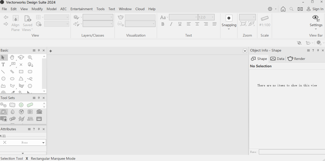
Task: Select the Locus point tool
Action: (21, 65)
